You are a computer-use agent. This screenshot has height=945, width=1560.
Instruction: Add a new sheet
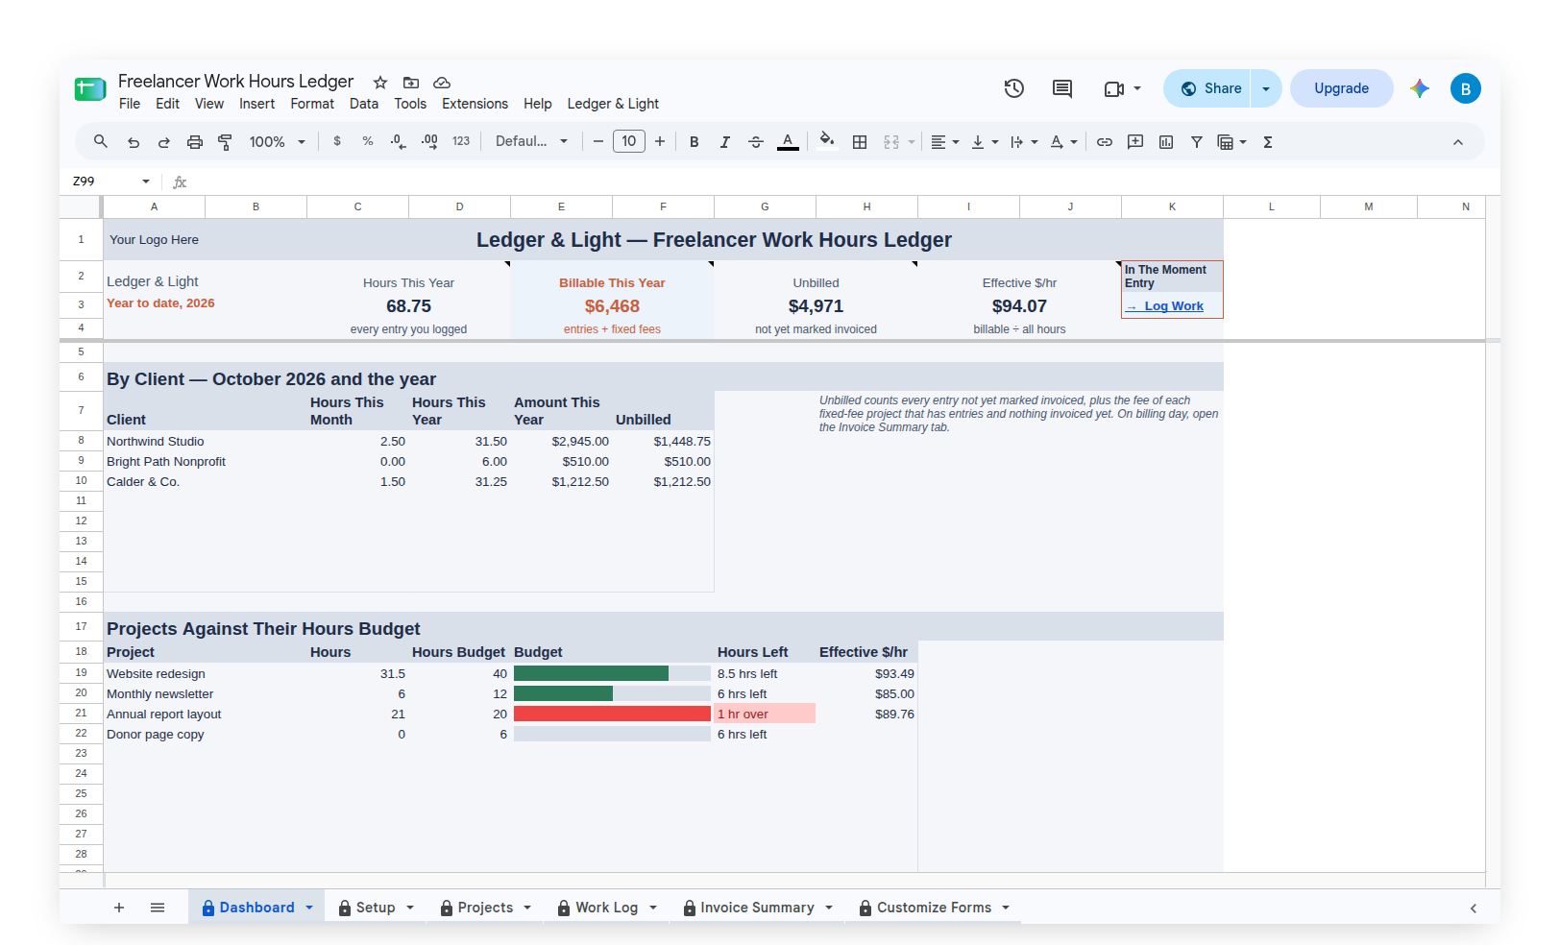pyautogui.click(x=119, y=908)
